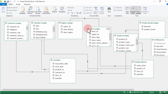Click increase decimal places icon
168x94 pixels.
coord(77,13)
